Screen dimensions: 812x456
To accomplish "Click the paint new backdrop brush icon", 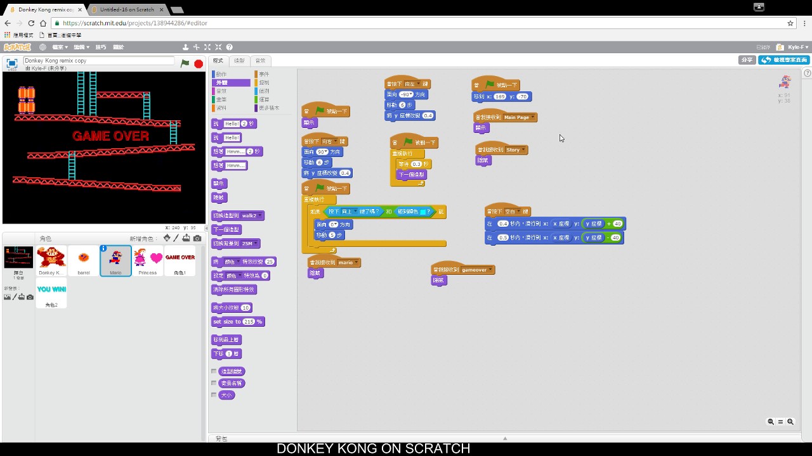I will click(14, 297).
